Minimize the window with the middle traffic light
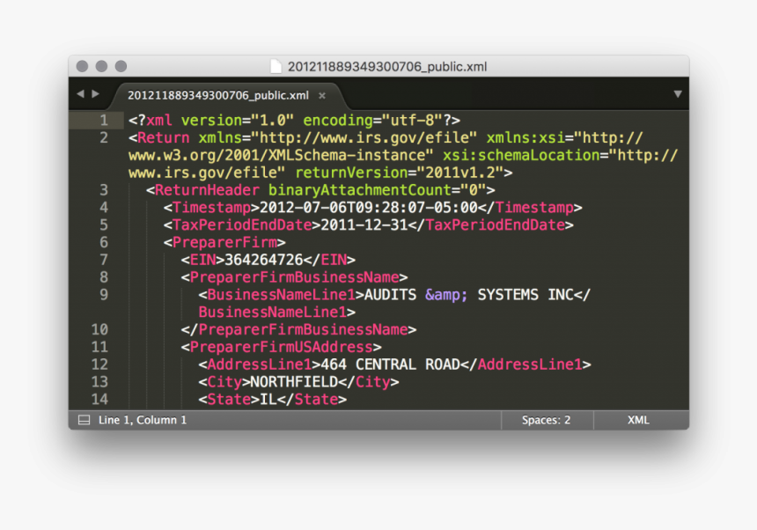This screenshot has height=530, width=757. (x=101, y=66)
